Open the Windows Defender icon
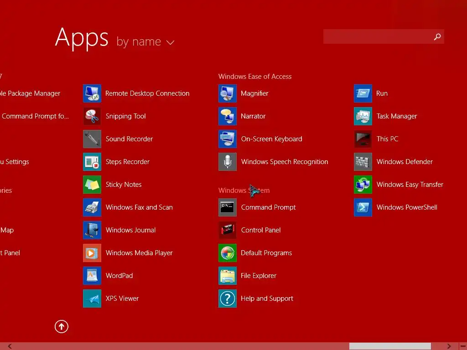 [363, 162]
